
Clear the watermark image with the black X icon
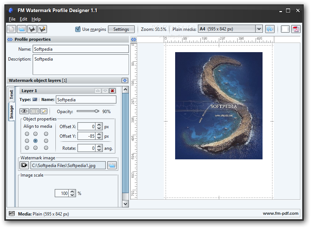(x=24, y=165)
